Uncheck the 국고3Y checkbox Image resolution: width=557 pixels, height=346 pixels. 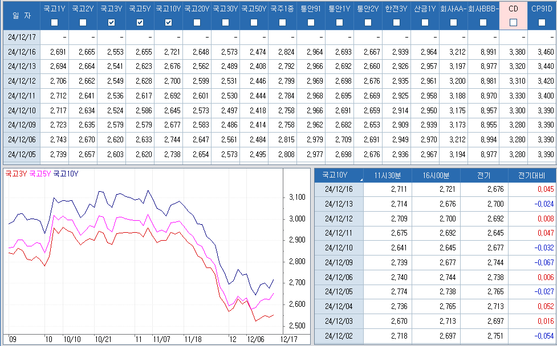click(x=112, y=23)
